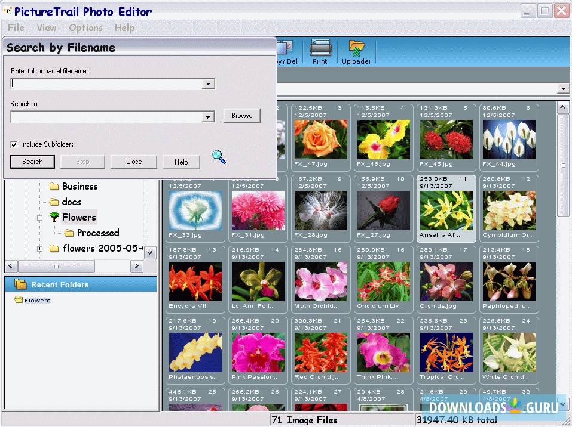
Task: Click the folder tree scroll right arrow
Action: coord(137,266)
